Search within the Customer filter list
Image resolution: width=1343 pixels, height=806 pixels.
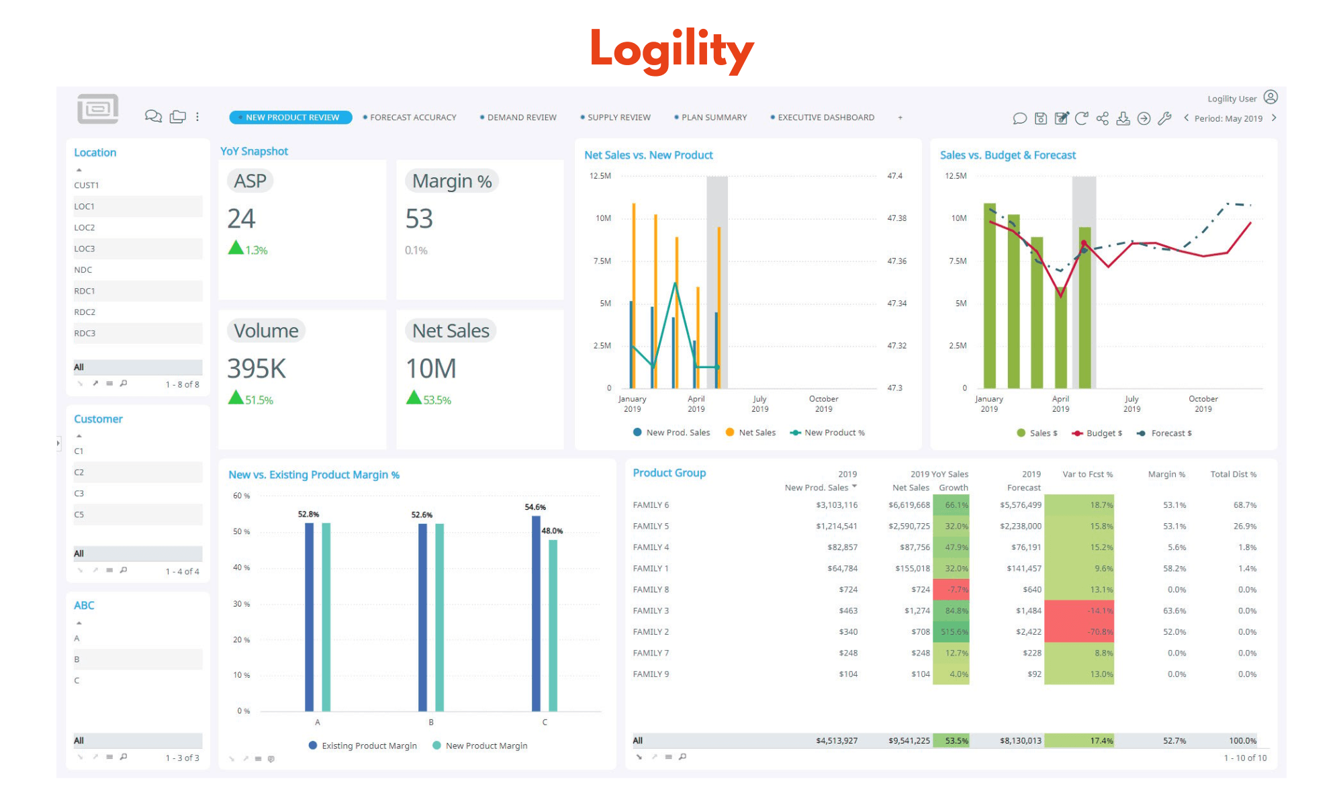[124, 570]
